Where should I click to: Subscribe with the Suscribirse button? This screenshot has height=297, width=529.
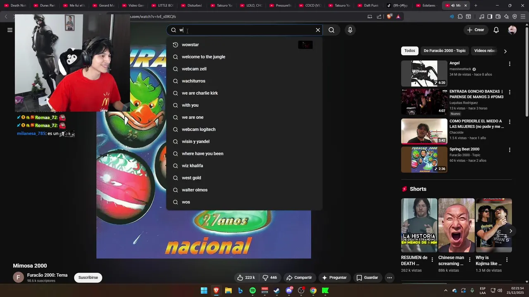click(88, 278)
